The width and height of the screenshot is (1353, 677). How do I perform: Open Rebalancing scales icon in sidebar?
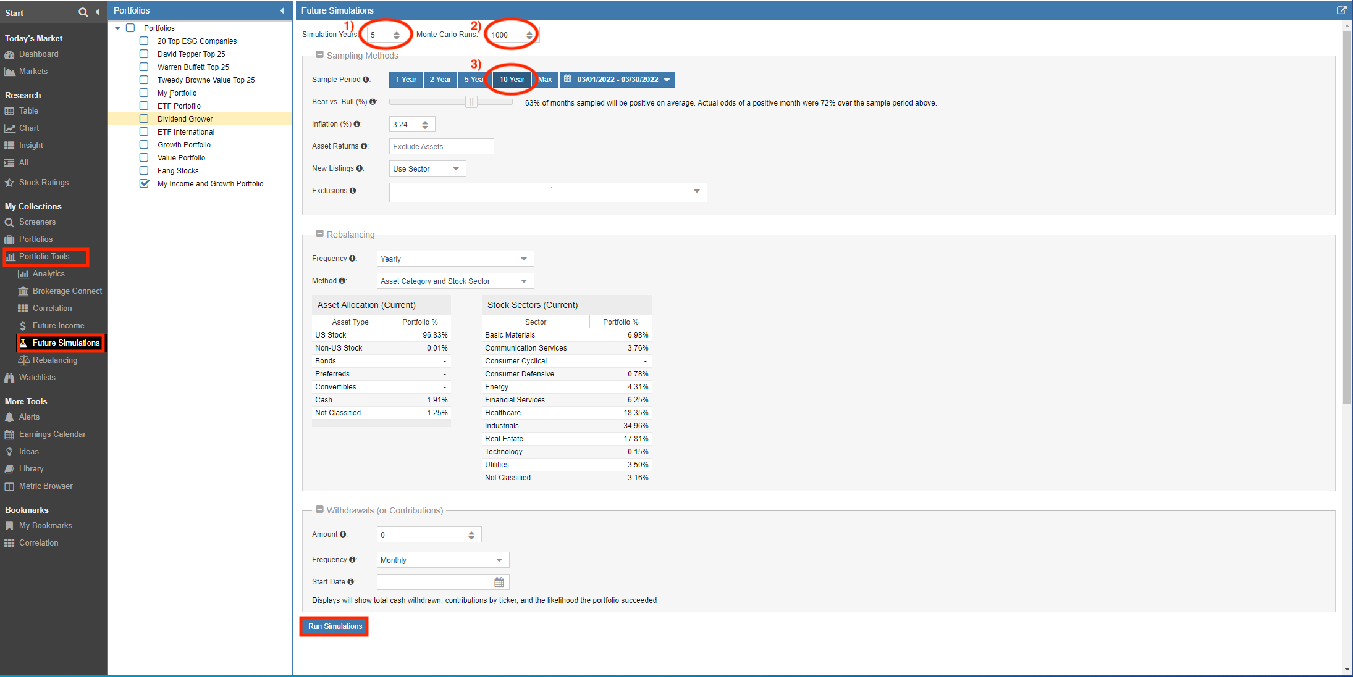click(23, 360)
